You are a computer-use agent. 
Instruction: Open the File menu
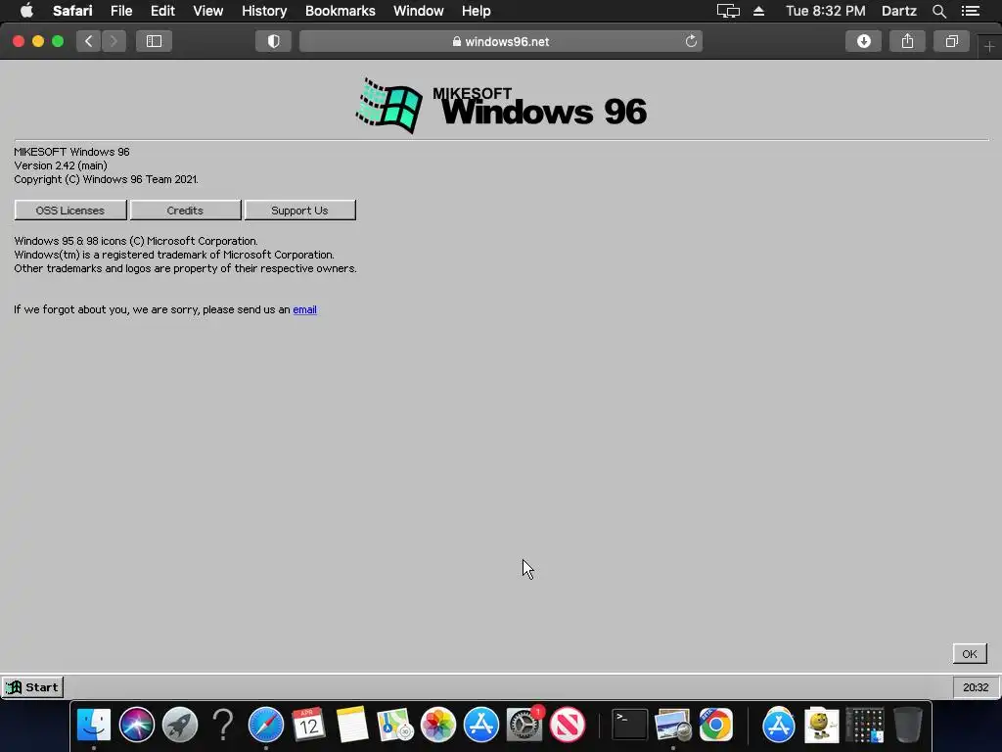tap(121, 11)
